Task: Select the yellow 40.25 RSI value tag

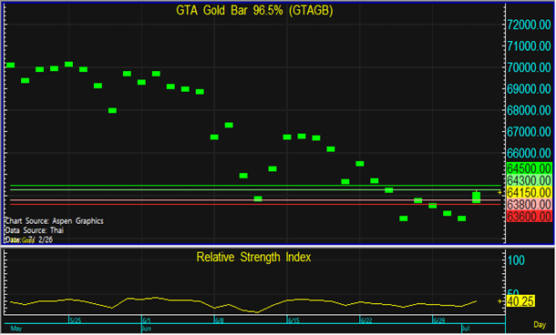Action: (x=520, y=301)
